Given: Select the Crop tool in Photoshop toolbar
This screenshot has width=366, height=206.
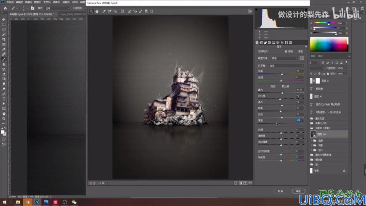Looking at the screenshot, I should coord(4,39).
